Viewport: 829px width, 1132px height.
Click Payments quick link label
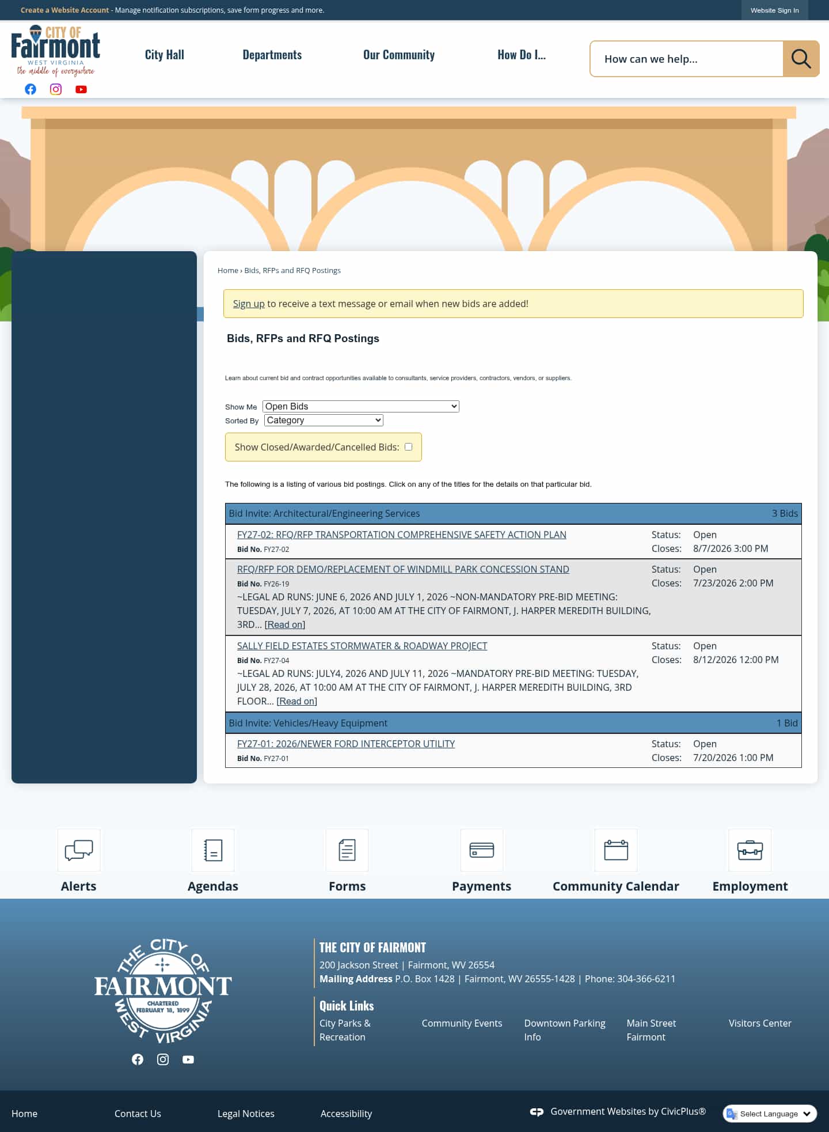482,886
